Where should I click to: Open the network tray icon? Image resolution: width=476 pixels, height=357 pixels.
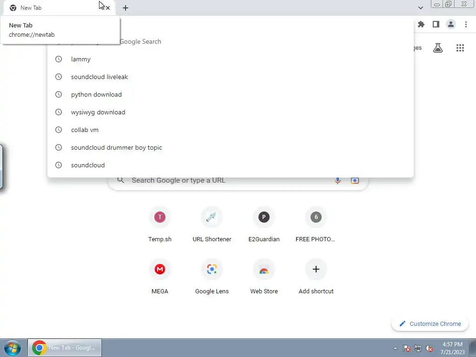tap(418, 348)
